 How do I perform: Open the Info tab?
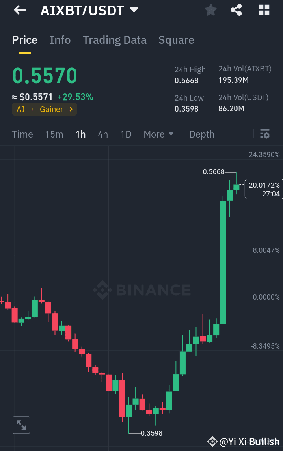click(60, 40)
